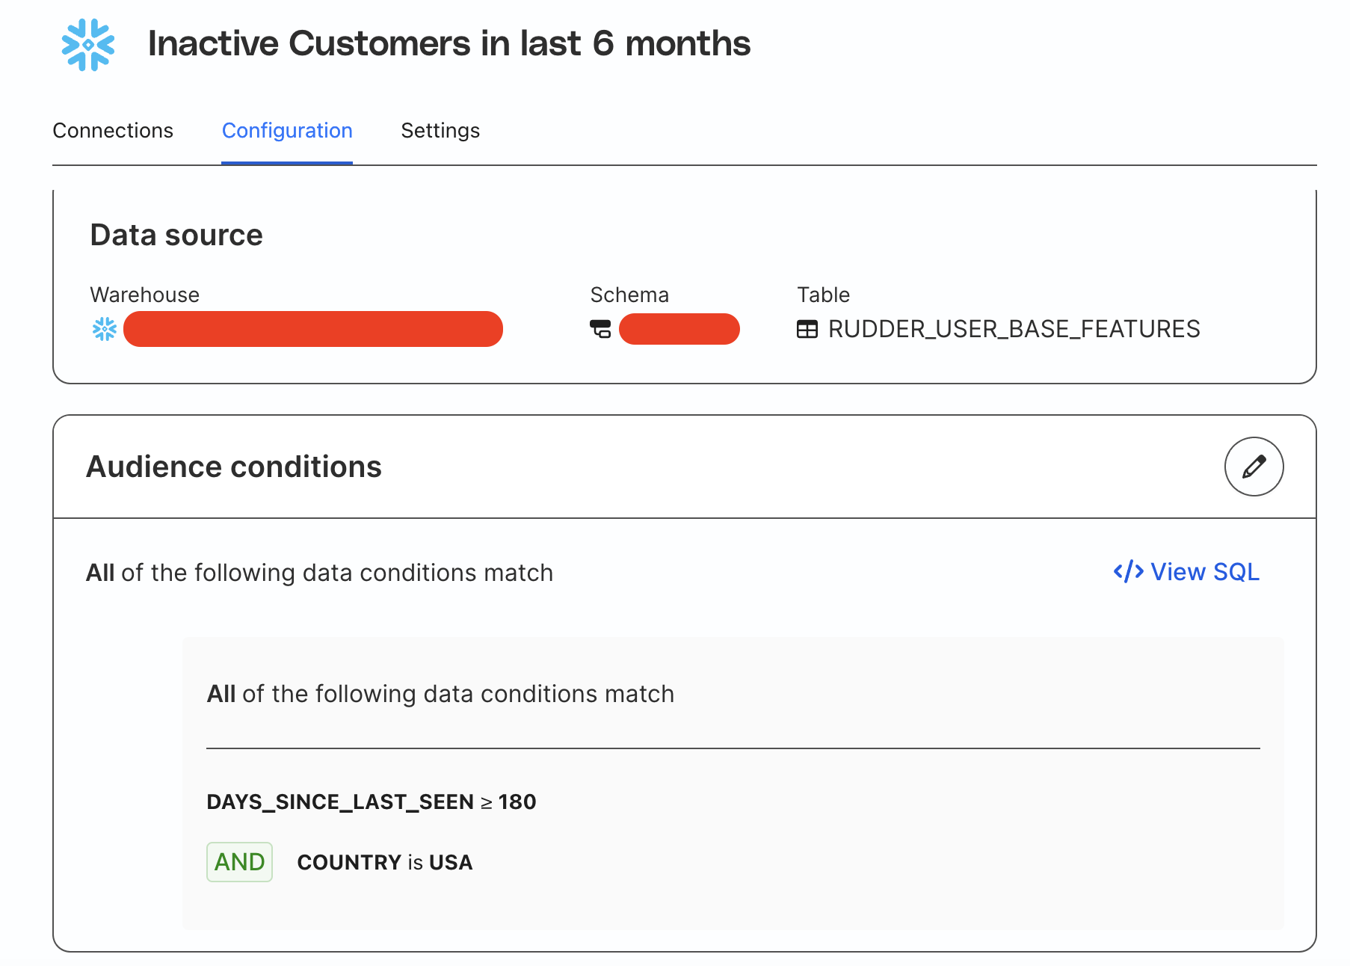The width and height of the screenshot is (1350, 966).
Task: Click the schema icon under Schema
Action: [600, 329]
